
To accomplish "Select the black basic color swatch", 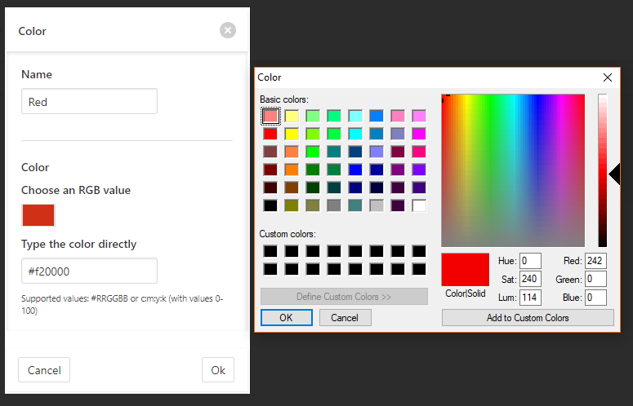I will 270,205.
